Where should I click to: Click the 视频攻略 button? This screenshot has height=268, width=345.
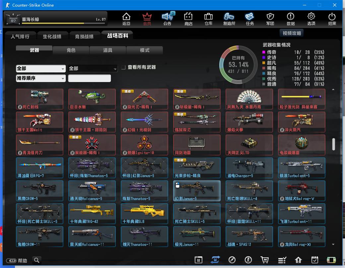pos(292,33)
